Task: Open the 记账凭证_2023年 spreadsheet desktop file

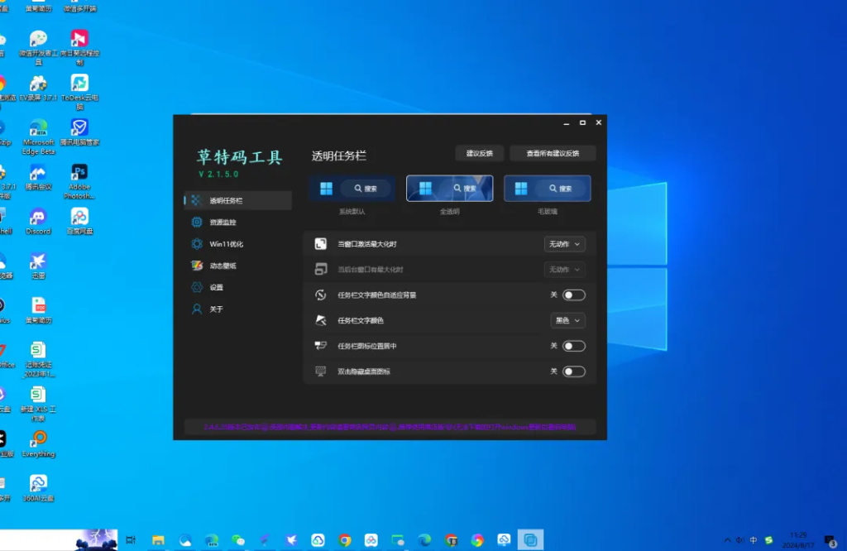Action: coord(38,359)
